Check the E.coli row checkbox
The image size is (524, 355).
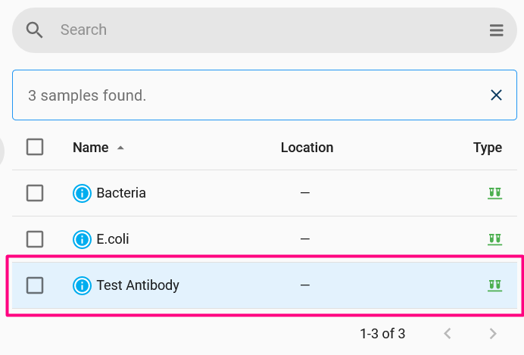[35, 239]
